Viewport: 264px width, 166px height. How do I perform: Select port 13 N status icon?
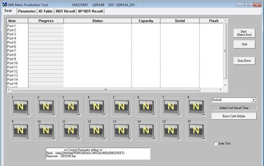(x=121, y=131)
